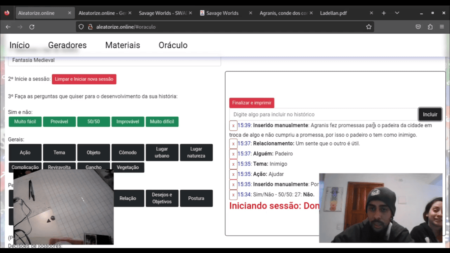Screen dimensions: 450x253
Task: Remove the 15:35 Ação Ajudar entry
Action: [x=233, y=174]
